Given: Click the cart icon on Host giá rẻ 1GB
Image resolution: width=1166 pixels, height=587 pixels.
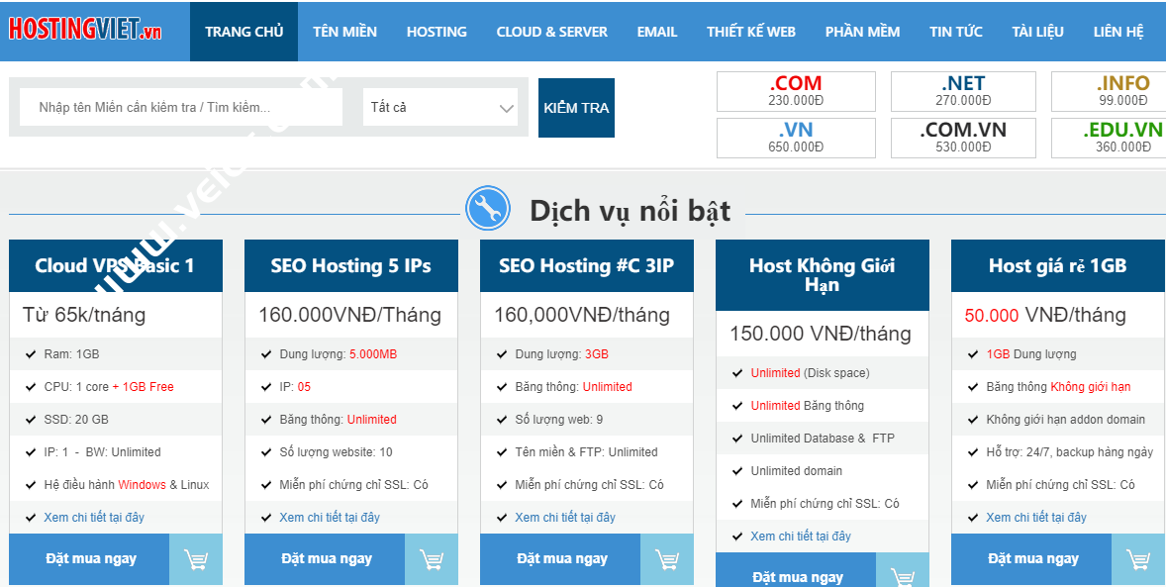Looking at the screenshot, I should pyautogui.click(x=1137, y=559).
